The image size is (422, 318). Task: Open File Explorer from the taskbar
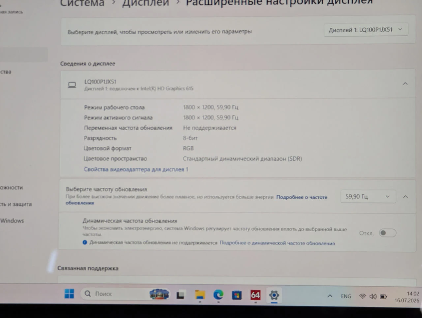tap(200, 294)
